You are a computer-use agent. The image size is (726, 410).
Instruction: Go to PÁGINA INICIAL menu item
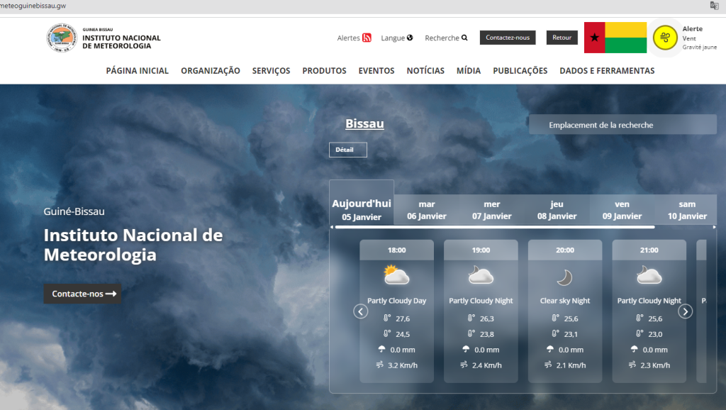[138, 71]
